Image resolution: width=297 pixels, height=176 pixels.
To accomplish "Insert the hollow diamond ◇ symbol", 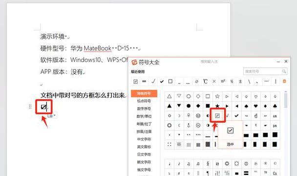I will 198,96.
